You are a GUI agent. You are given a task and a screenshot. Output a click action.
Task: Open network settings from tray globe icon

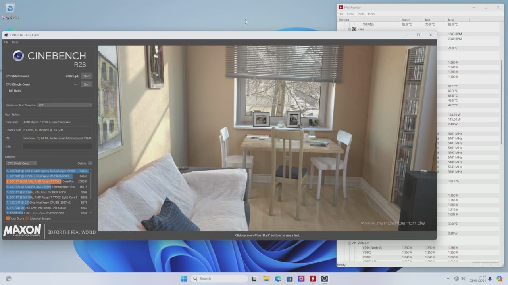point(456,279)
